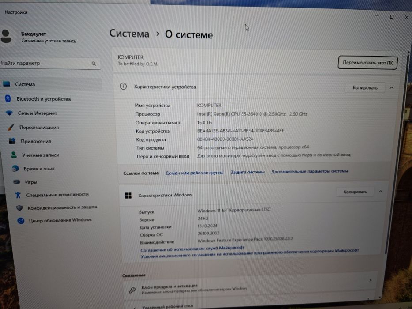Click the install date 13.10.2024

click(208, 226)
